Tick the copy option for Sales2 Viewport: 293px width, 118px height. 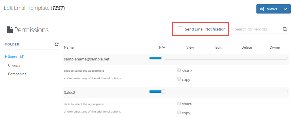point(179,112)
